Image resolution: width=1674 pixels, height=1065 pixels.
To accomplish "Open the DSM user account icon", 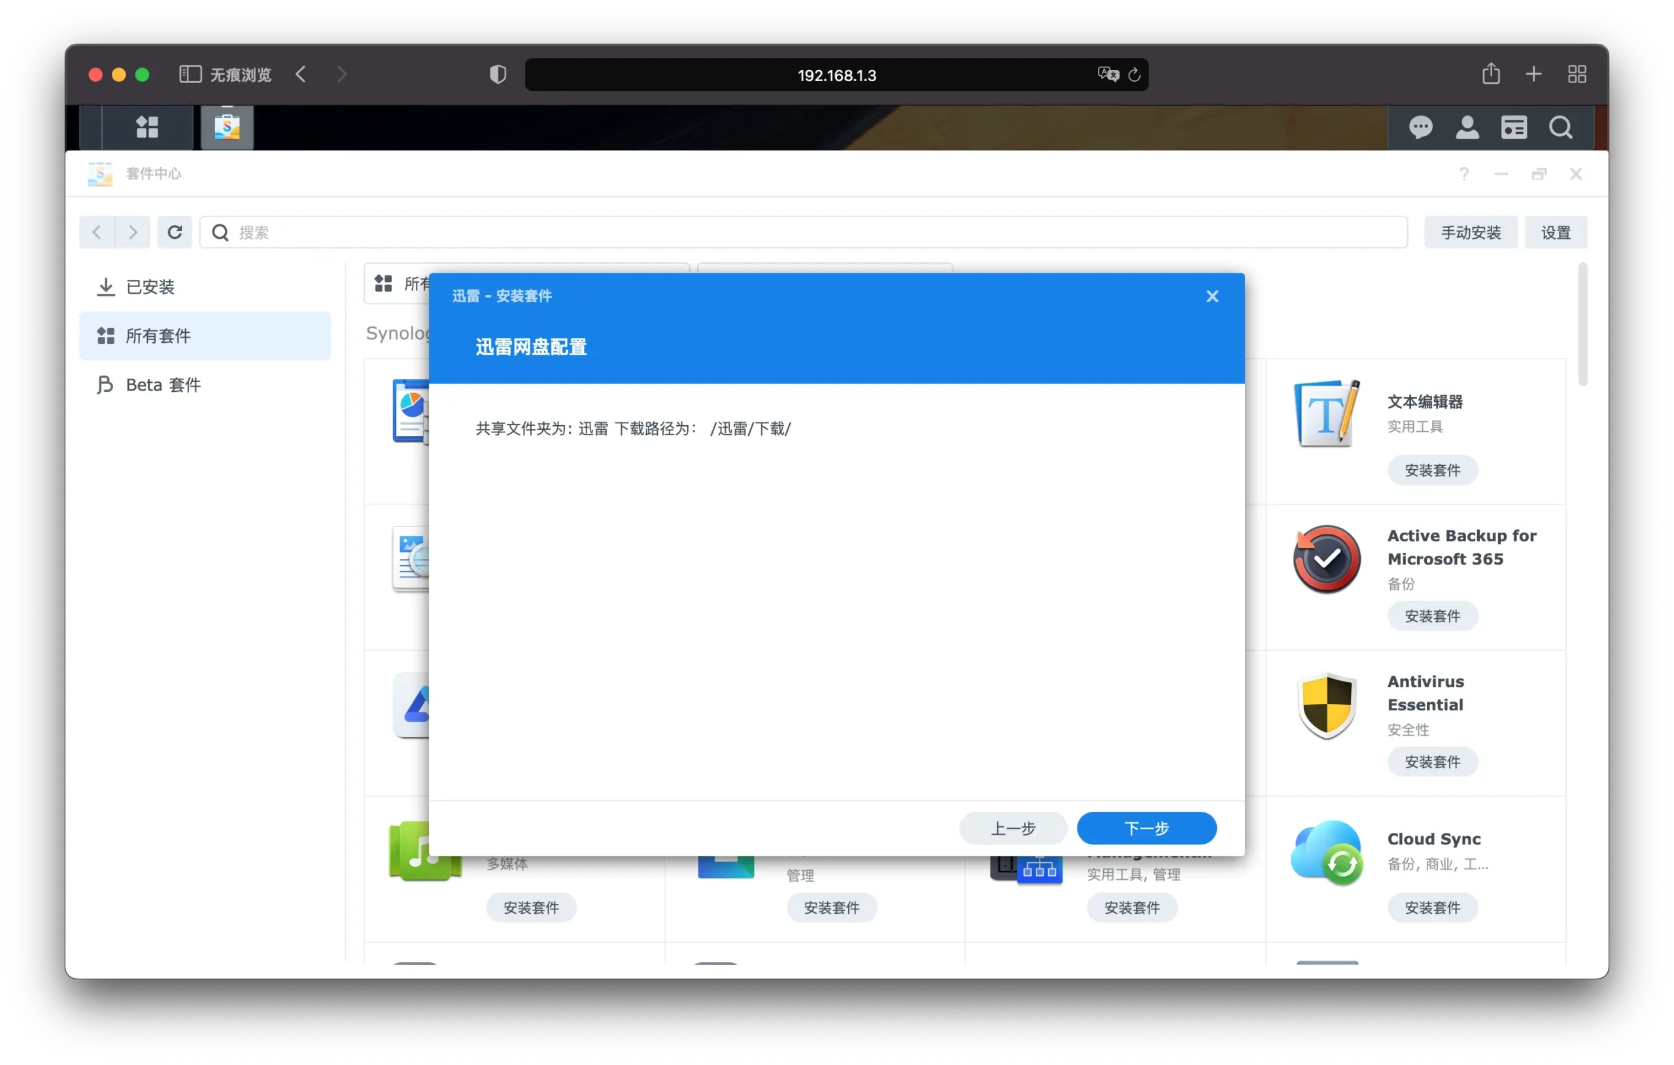I will coord(1467,128).
